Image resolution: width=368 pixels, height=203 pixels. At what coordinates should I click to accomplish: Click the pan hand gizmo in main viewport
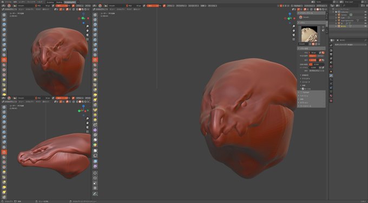294,30
